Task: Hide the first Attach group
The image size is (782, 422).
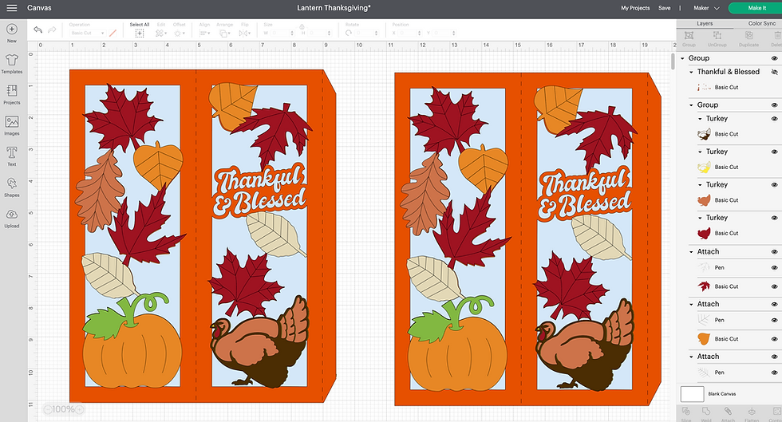Action: pyautogui.click(x=775, y=252)
